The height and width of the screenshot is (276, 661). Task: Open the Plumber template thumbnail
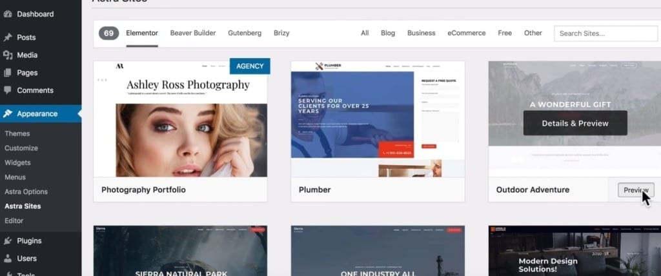pos(378,119)
